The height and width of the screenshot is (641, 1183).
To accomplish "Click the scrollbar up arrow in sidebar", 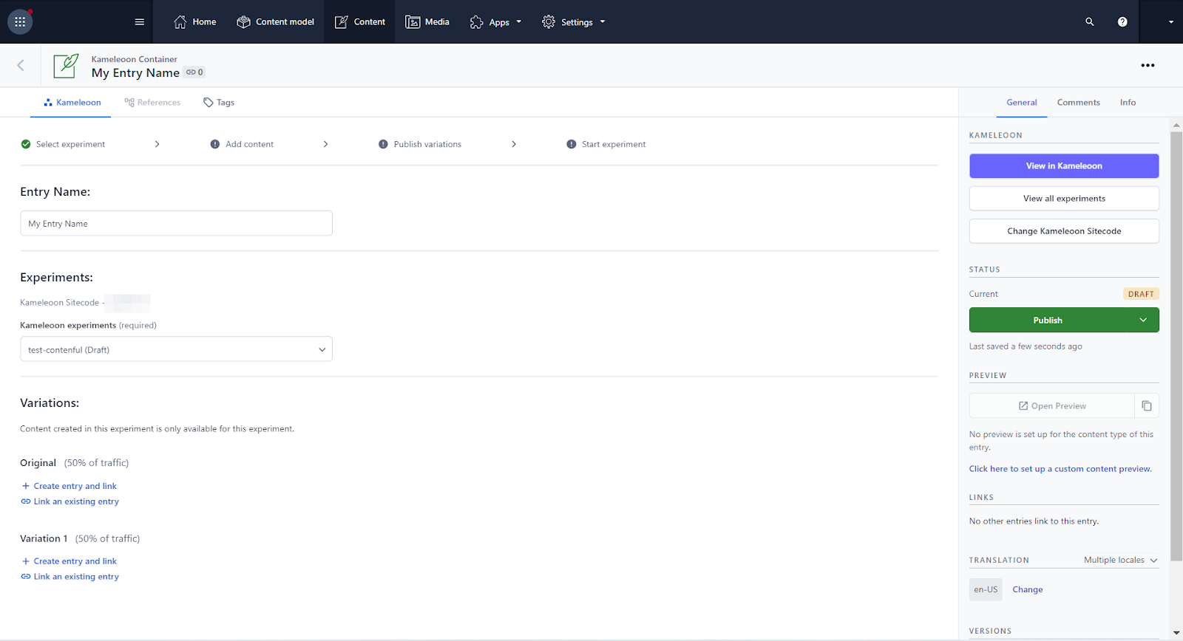I will tap(1176, 125).
